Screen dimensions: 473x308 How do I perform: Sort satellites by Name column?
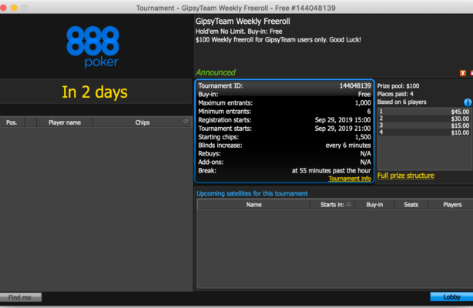click(x=253, y=205)
